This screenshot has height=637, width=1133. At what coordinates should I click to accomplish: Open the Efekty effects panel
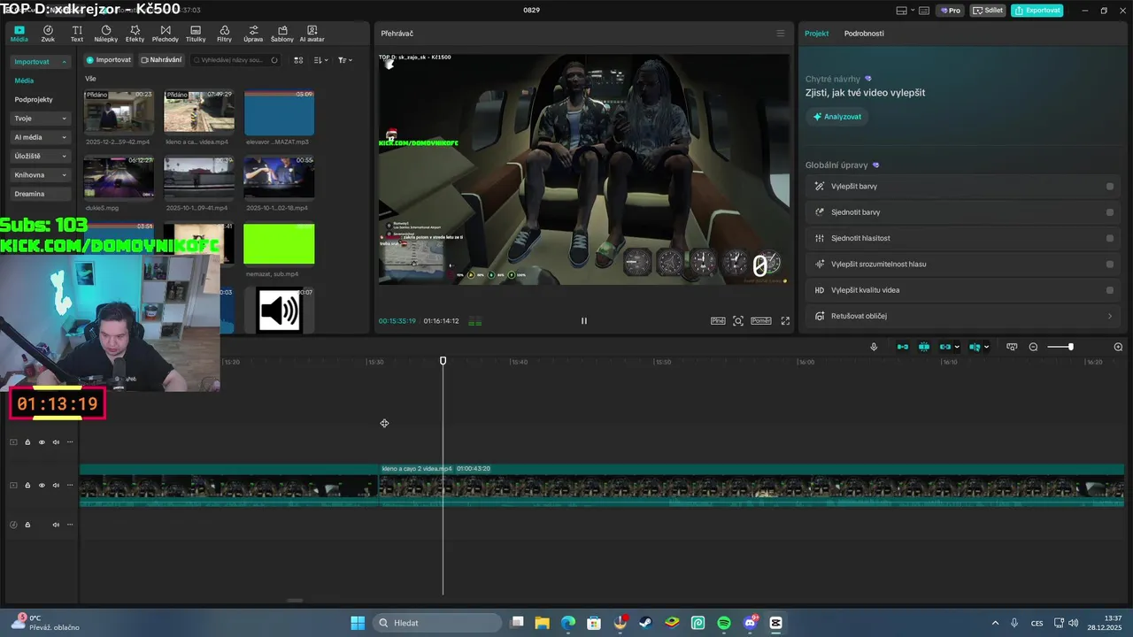(x=135, y=34)
